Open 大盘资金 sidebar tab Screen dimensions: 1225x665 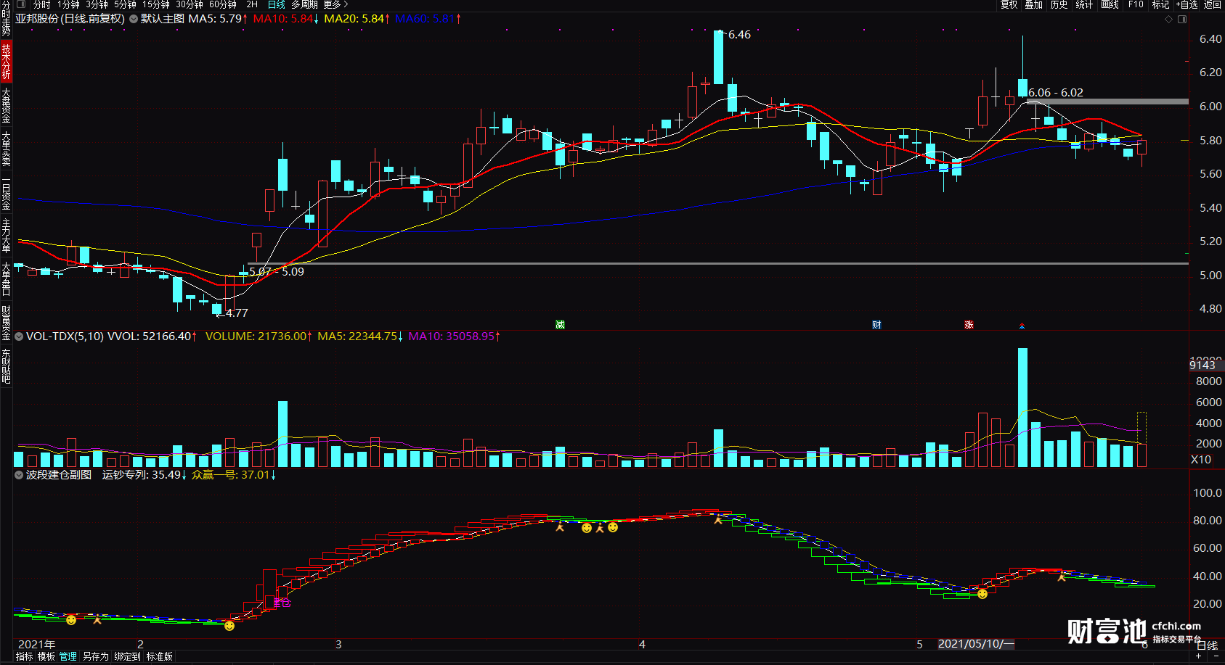point(6,105)
